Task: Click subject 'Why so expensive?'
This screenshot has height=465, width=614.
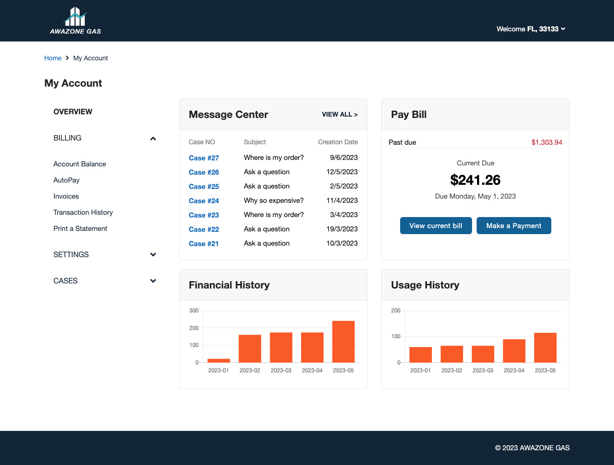Action: [274, 200]
